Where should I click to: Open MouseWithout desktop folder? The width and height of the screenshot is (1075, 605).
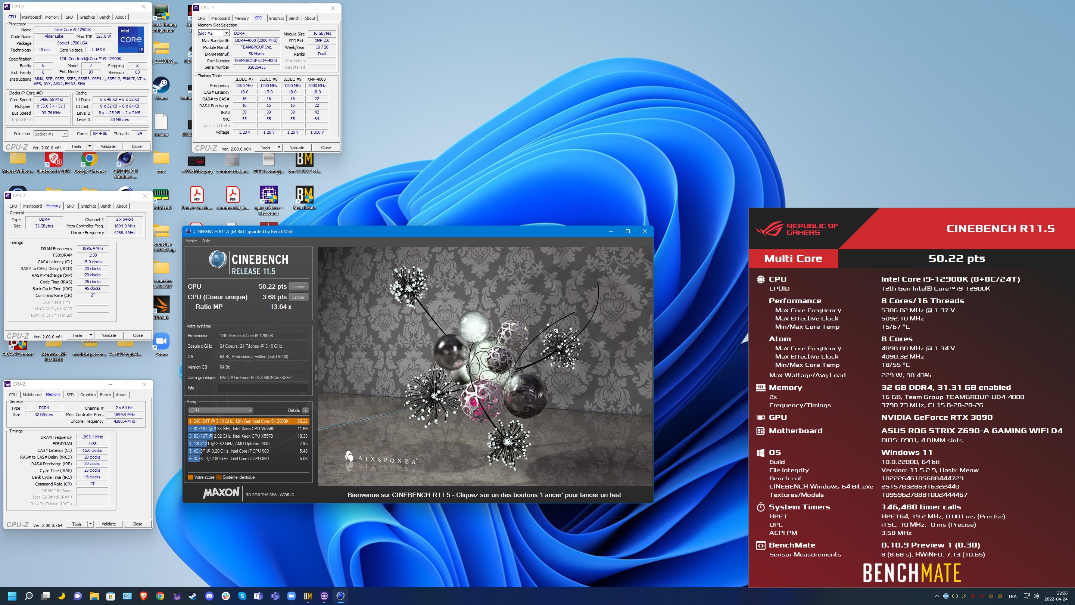point(18,162)
